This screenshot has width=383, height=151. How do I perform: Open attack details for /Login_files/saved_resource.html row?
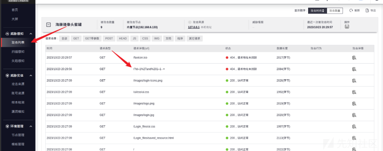coord(354,138)
